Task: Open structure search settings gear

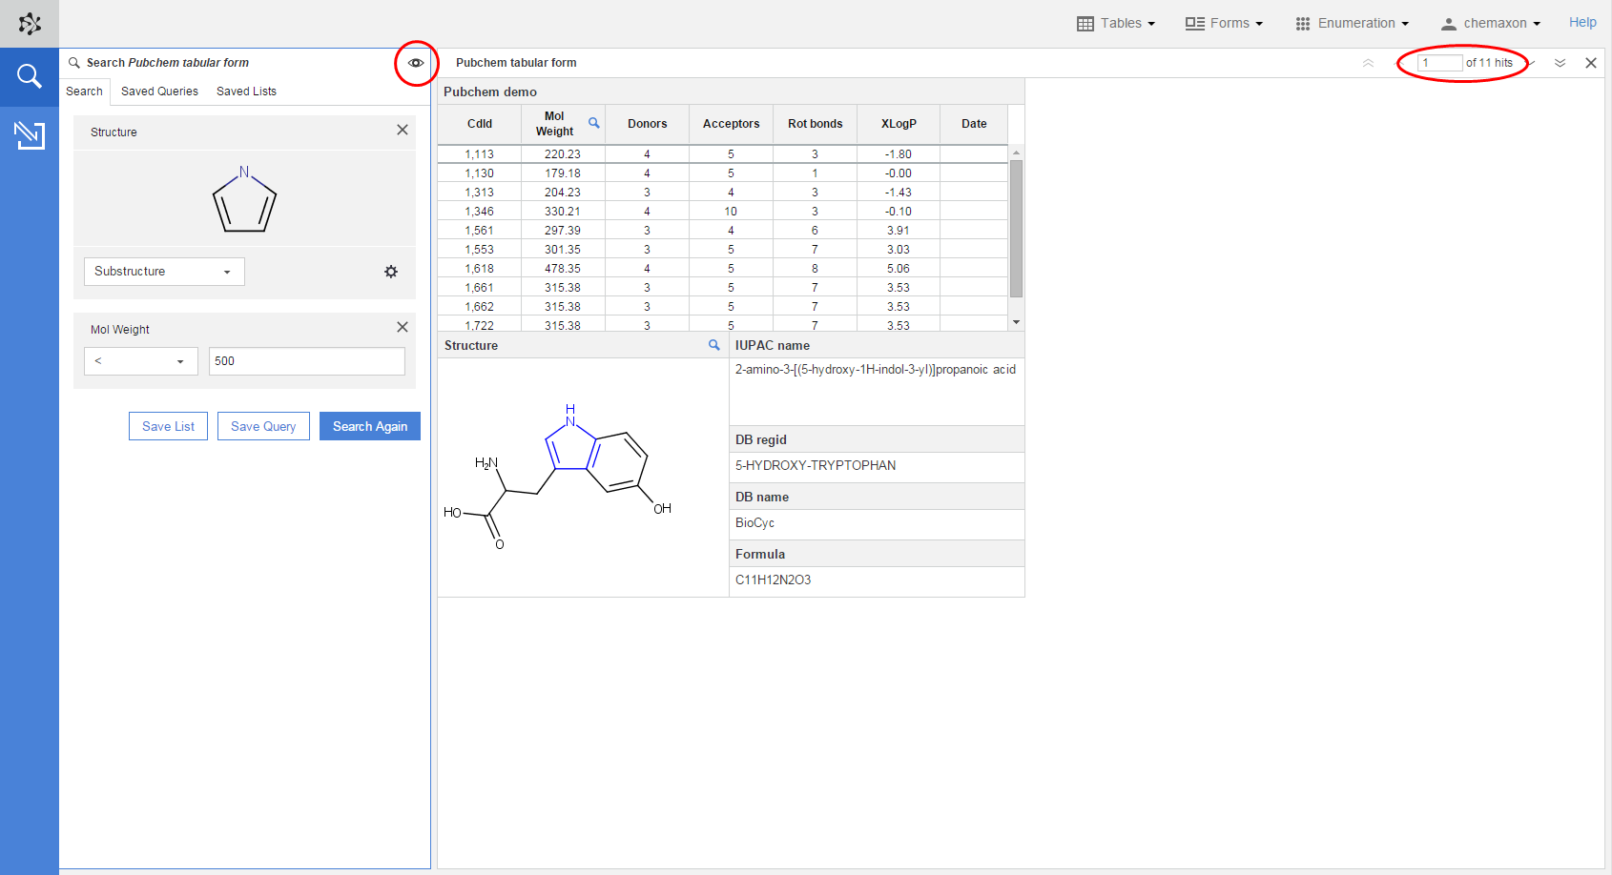Action: click(x=391, y=272)
